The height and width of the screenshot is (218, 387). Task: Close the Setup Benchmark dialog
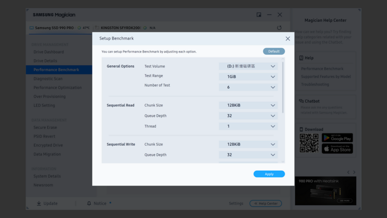click(x=288, y=38)
